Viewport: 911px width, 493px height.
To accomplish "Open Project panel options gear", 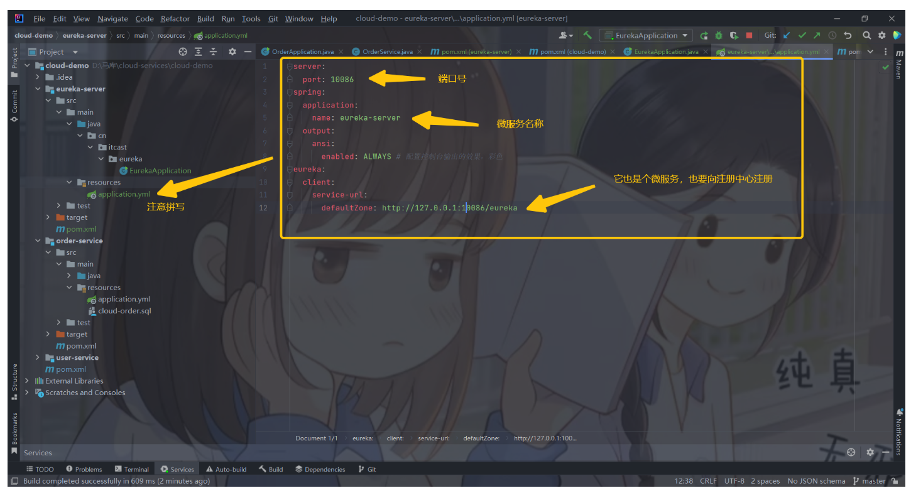I will 232,51.
